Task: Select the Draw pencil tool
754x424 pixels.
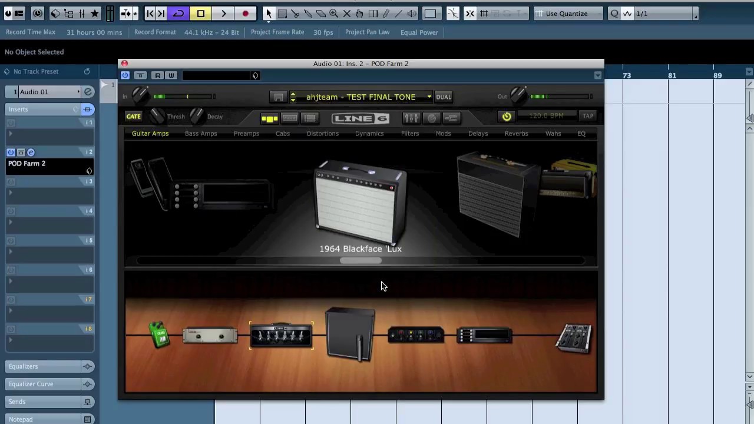Action: [386, 14]
